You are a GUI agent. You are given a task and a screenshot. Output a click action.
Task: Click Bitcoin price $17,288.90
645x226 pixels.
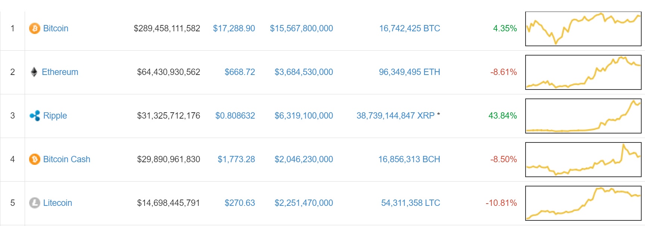click(234, 28)
